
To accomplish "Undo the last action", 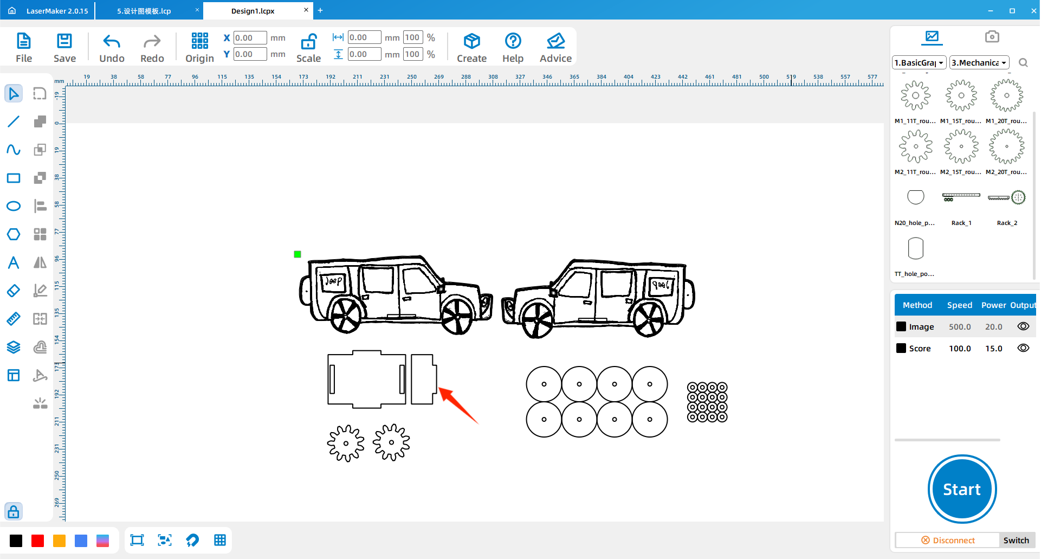I will [112, 48].
